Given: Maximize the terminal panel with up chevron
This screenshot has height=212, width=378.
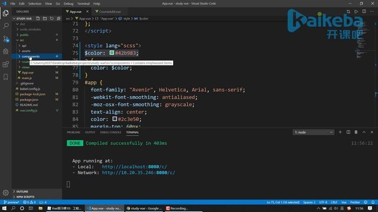Looking at the screenshot, I should 364,132.
